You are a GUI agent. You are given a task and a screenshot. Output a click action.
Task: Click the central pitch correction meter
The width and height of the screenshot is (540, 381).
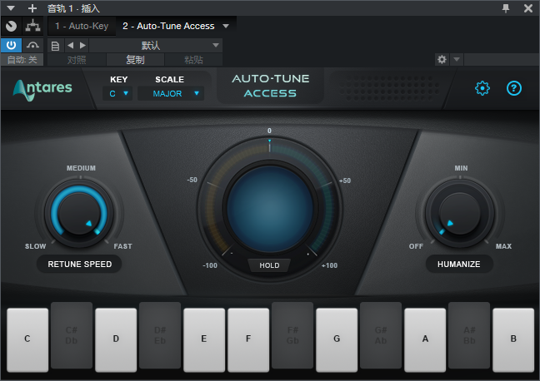(x=270, y=209)
